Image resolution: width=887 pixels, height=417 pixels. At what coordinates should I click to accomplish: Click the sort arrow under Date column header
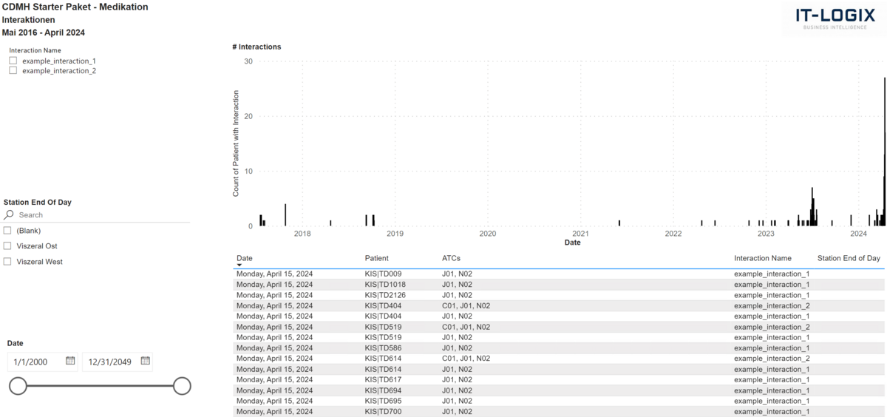(x=239, y=265)
